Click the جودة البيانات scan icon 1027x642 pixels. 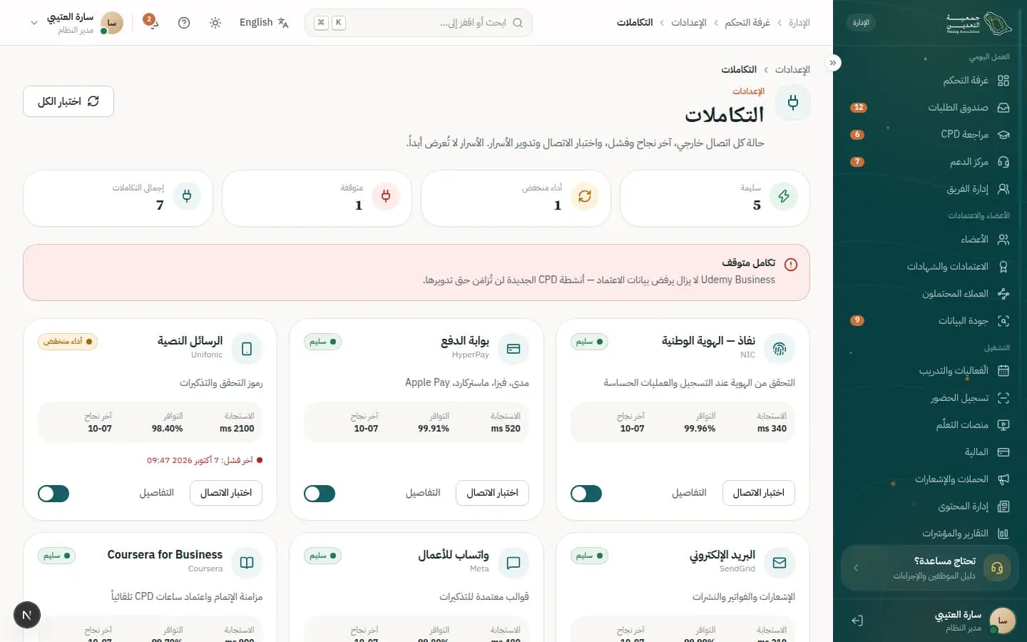[x=1003, y=321]
